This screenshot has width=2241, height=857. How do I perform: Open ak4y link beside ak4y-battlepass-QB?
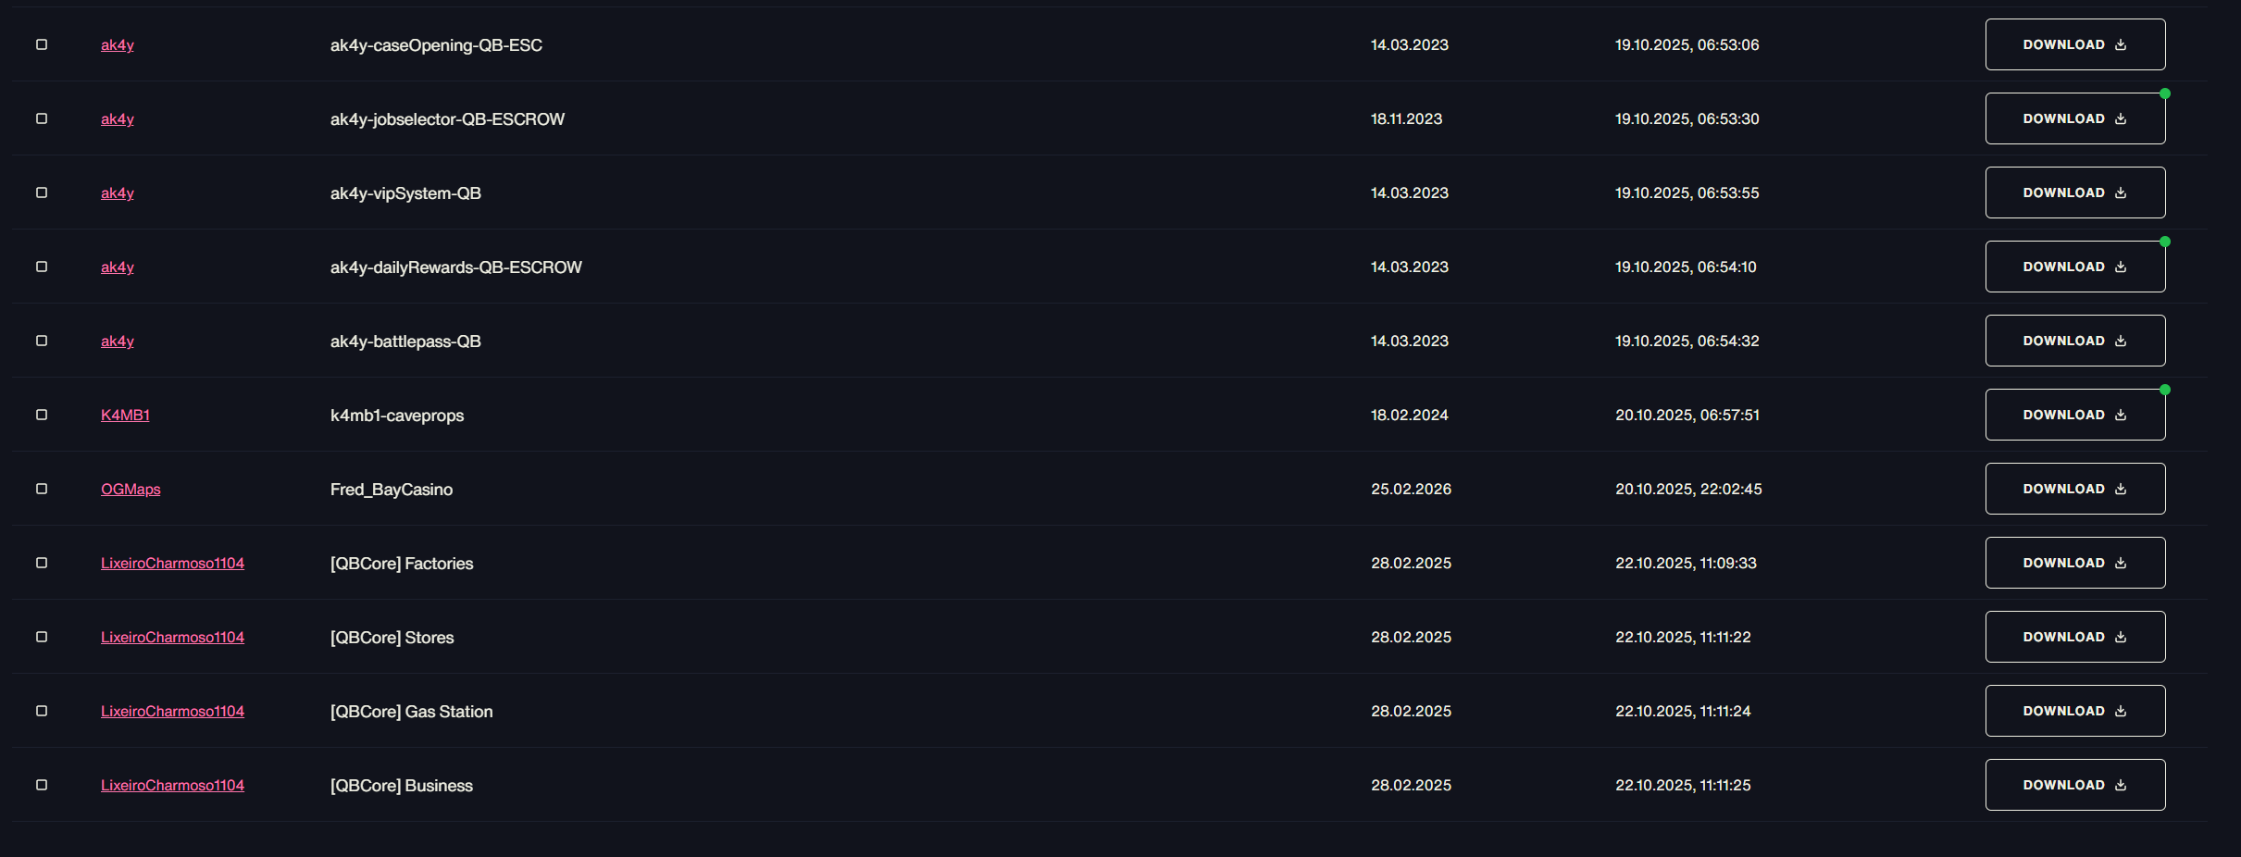[x=118, y=341]
